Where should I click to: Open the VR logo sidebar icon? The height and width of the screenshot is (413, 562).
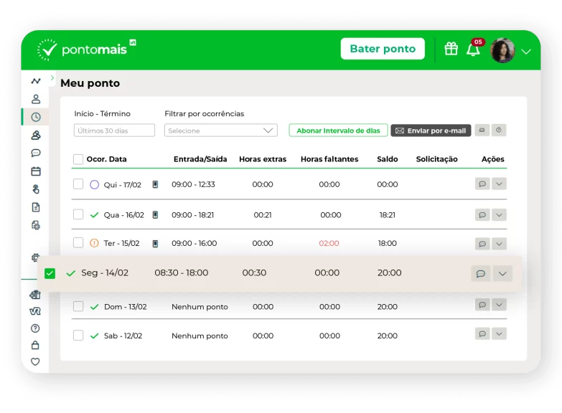[x=35, y=311]
